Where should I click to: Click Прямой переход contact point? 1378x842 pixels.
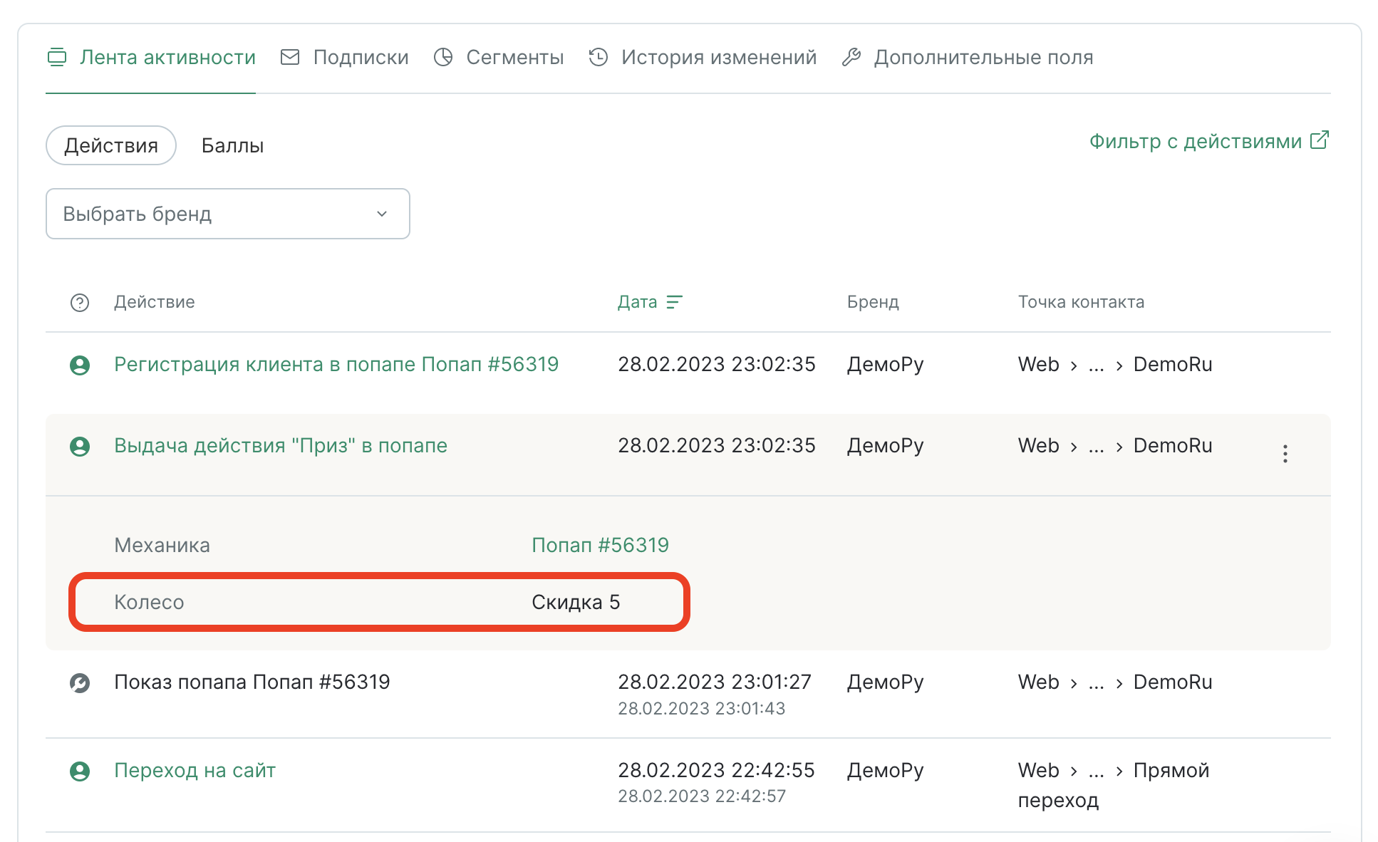[x=1114, y=785]
